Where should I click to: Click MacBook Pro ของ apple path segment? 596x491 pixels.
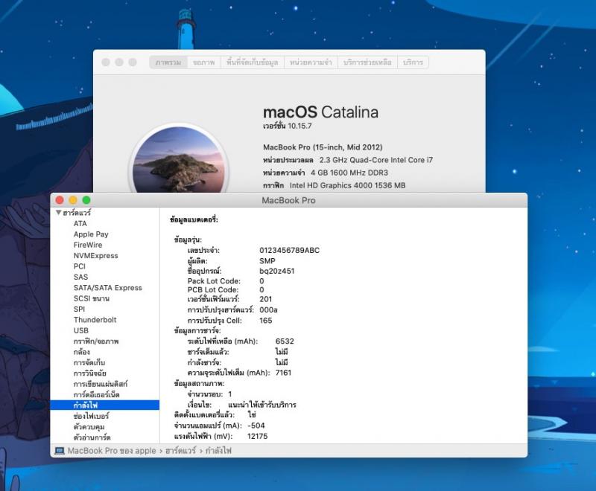[112, 451]
